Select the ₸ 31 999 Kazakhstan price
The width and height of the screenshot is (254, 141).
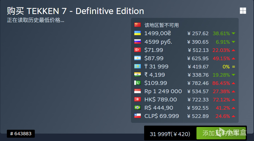point(156,67)
